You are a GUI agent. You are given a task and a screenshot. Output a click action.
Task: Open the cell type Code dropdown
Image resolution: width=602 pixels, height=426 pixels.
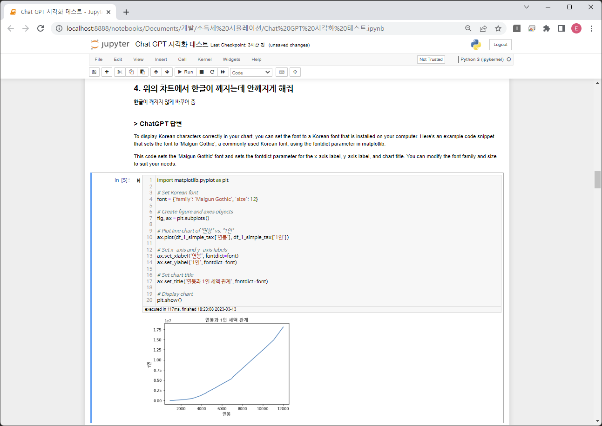point(251,73)
